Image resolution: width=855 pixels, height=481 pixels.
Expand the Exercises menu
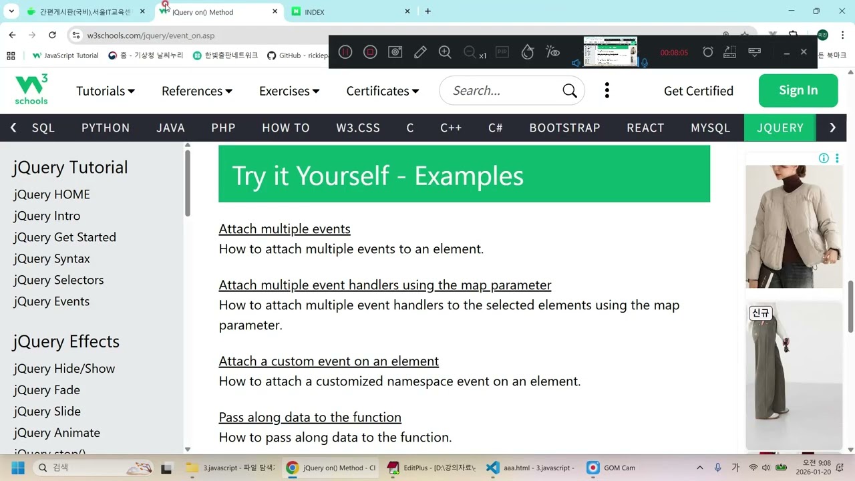(x=289, y=91)
